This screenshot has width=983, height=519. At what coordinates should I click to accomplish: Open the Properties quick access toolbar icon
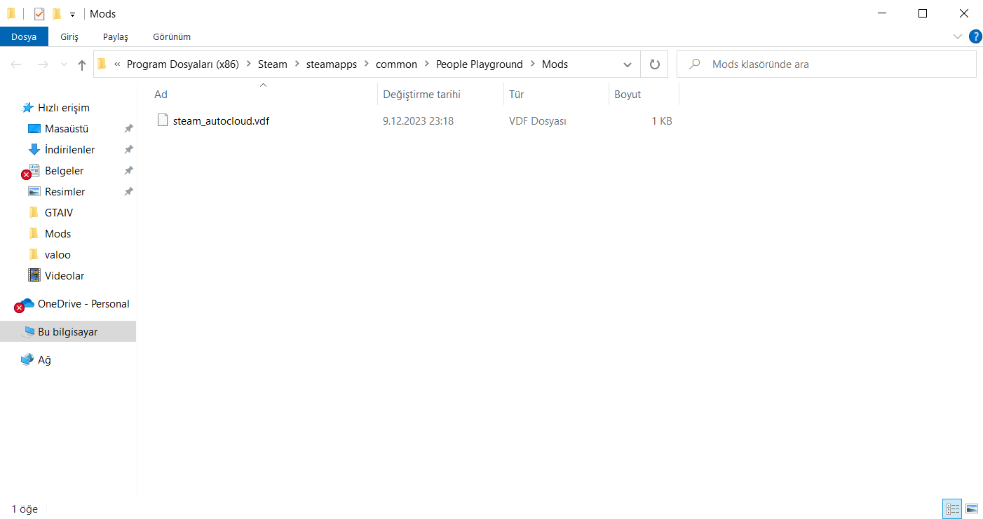click(39, 13)
